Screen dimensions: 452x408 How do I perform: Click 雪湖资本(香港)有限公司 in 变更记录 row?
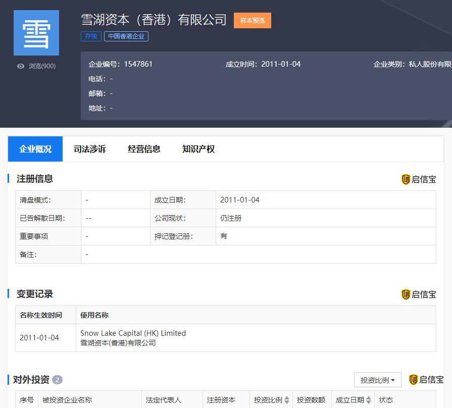(x=118, y=343)
